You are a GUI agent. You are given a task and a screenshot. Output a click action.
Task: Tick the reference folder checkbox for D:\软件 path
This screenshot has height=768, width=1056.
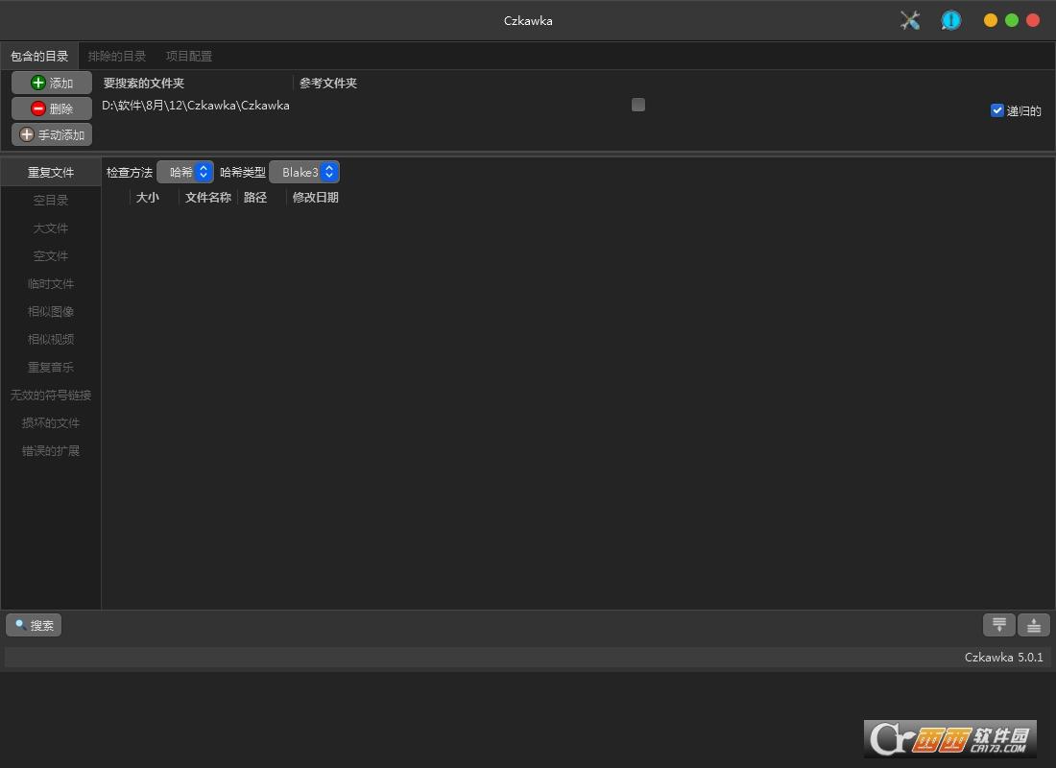point(638,105)
